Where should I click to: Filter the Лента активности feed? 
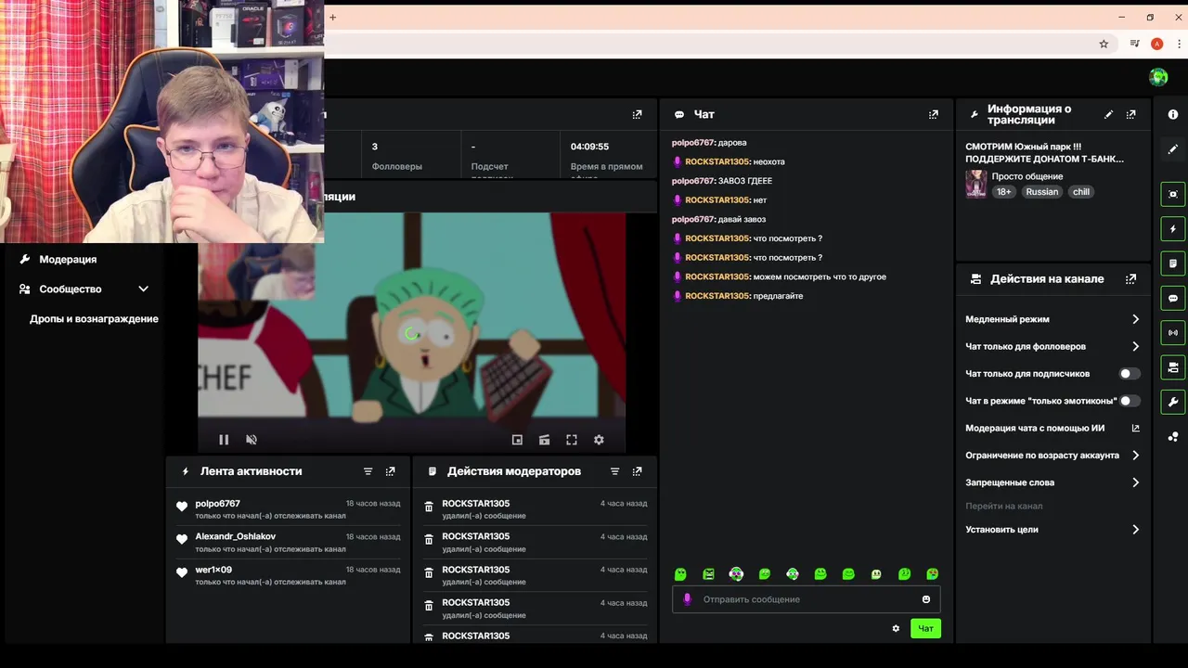click(368, 471)
